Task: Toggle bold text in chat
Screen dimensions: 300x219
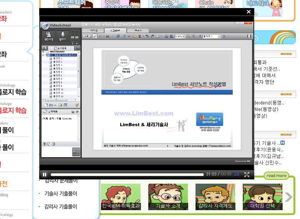Action: coord(45,144)
